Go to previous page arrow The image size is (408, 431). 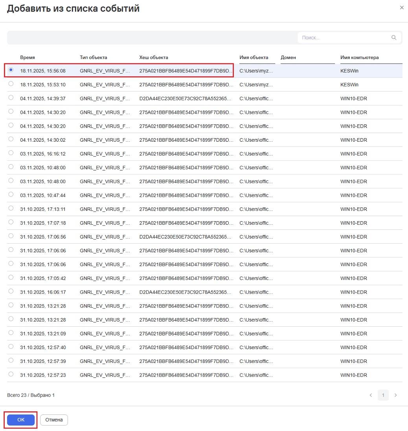pyautogui.click(x=371, y=395)
